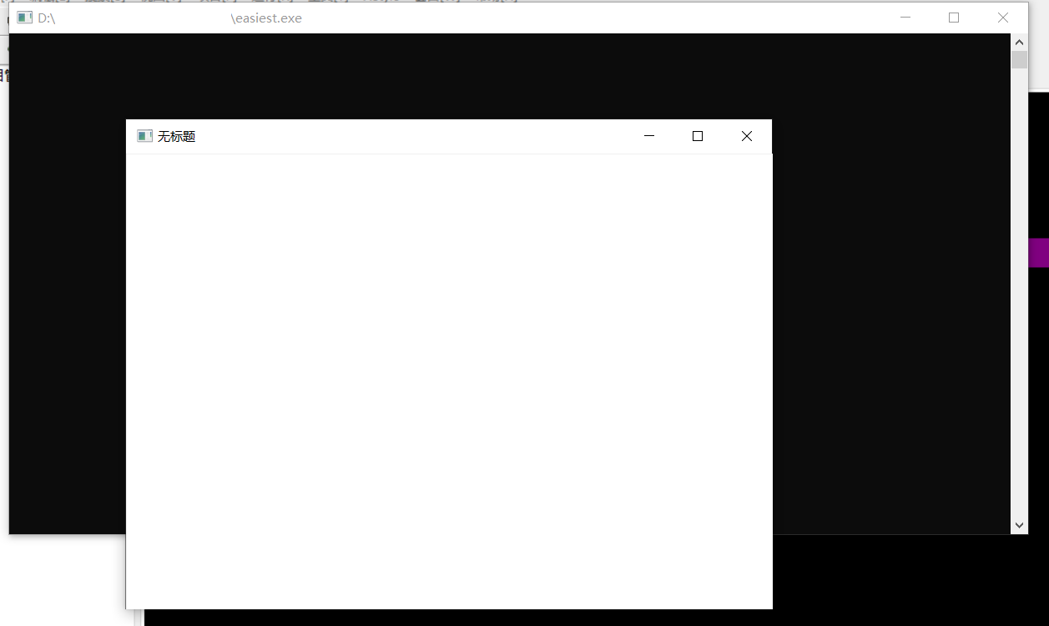Viewport: 1049px width, 626px height.
Task: Click the easiest.exe title bar text
Action: pyautogui.click(x=170, y=18)
